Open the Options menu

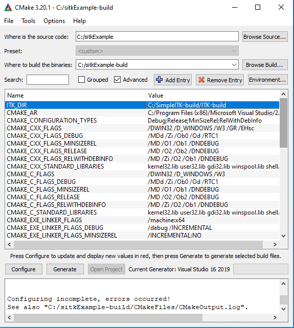(54, 21)
